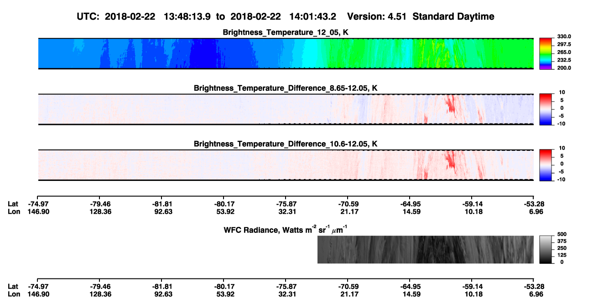Click latitude '-64.95' on the bottom-most axis
Viewport: 593px width, 304px height.
tap(409, 286)
